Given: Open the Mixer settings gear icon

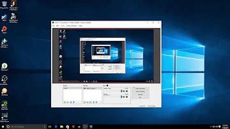Looking at the screenshot, I should pos(108,85).
